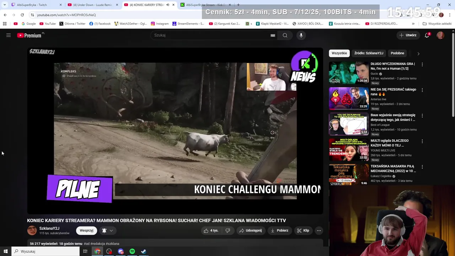Open the Wszystkie zakładki bookmarks folder
Viewport: 455px width, 256px height.
pyautogui.click(x=437, y=24)
